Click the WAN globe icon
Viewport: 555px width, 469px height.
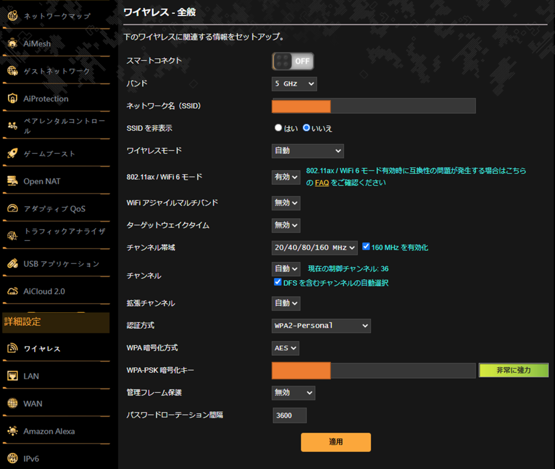click(12, 403)
